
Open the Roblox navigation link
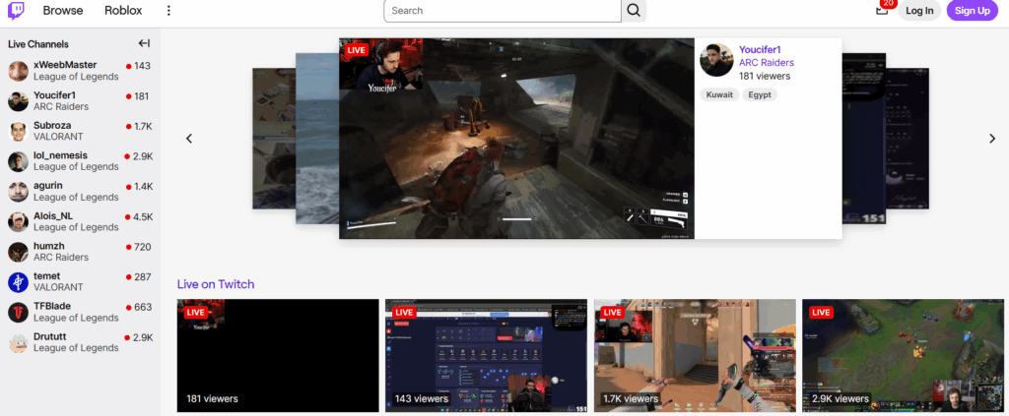click(123, 11)
